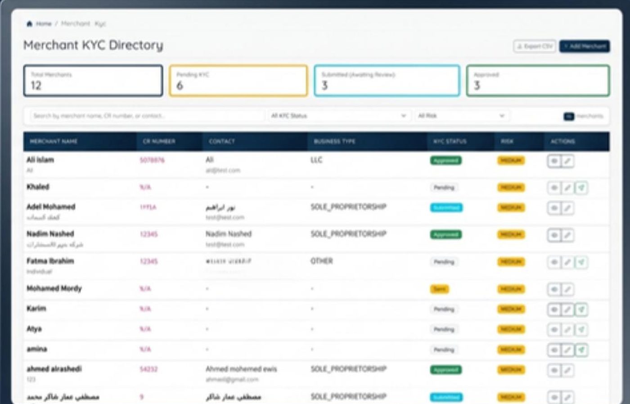This screenshot has width=630, height=404.
Task: Click Sent status badge for Mohamed Mordy
Action: [x=440, y=289]
